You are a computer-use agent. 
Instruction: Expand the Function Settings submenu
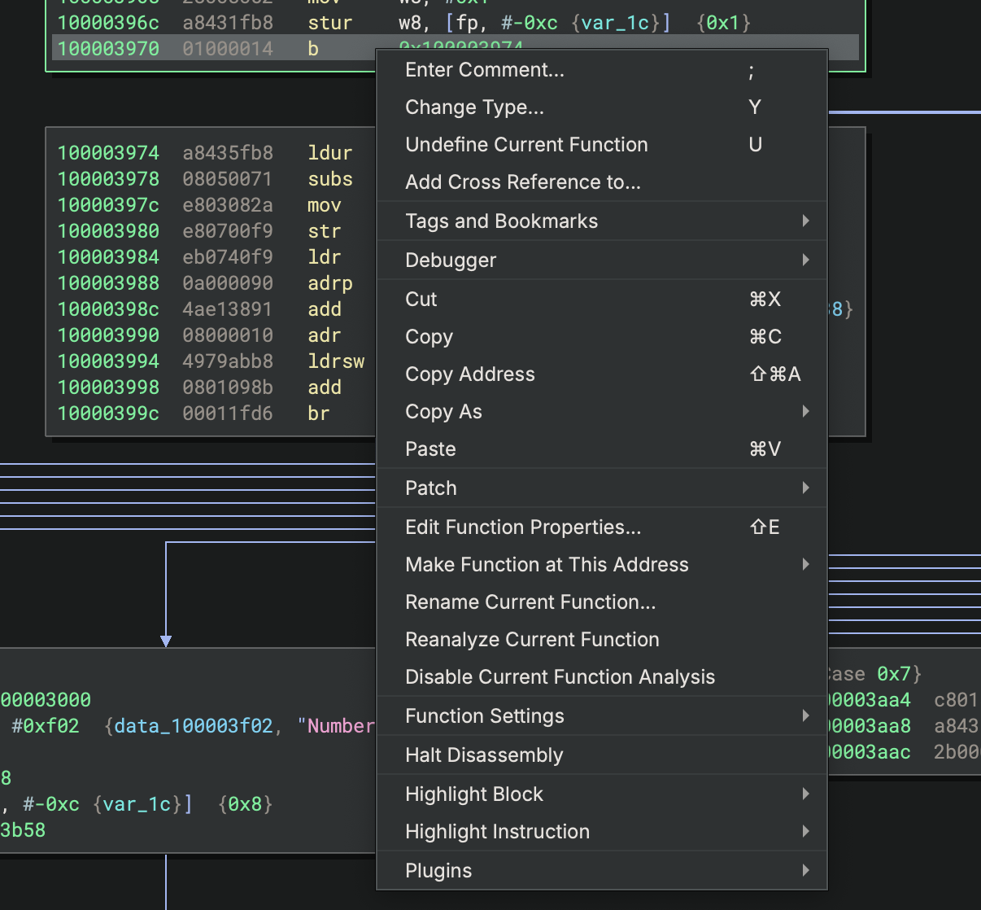[484, 716]
